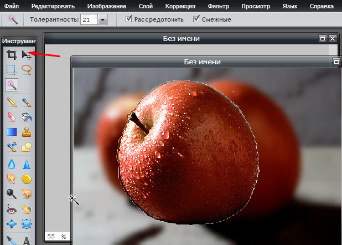Select the Eraser tool
The width and height of the screenshot is (342, 245).
coord(11,117)
